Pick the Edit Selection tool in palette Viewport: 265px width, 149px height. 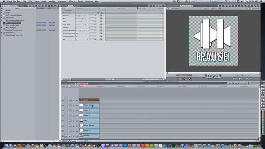263,87
